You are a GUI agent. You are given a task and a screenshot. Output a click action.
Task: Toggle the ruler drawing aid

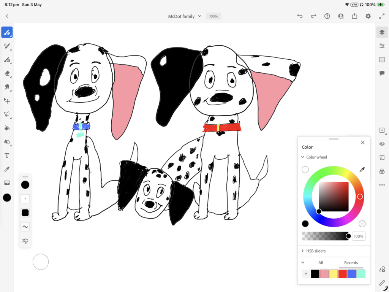pyautogui.click(x=382, y=282)
